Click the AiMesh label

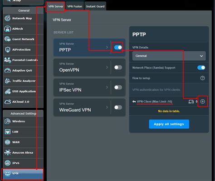pos(18,29)
